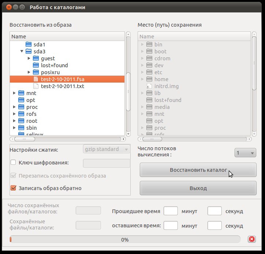Click the home folder icon in save path
The image size is (265, 254).
[149, 79]
